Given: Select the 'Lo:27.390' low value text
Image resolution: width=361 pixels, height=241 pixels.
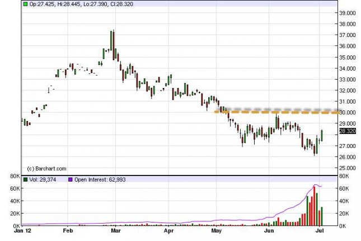Looking at the screenshot, I should point(95,4).
